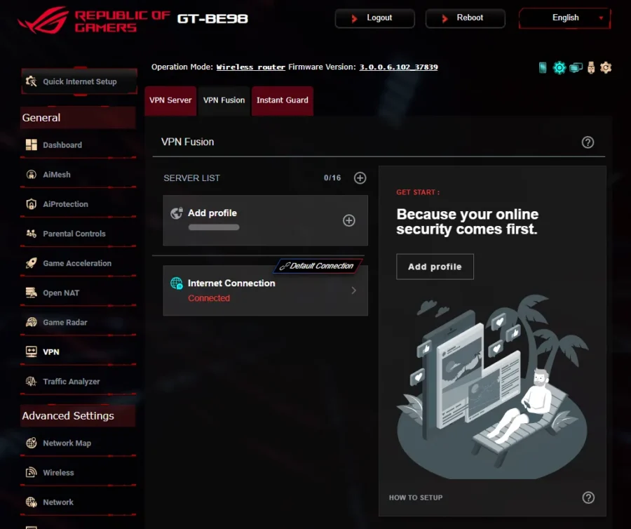This screenshot has height=529, width=631.
Task: Open VPN Fusion help question mark icon
Action: click(588, 142)
